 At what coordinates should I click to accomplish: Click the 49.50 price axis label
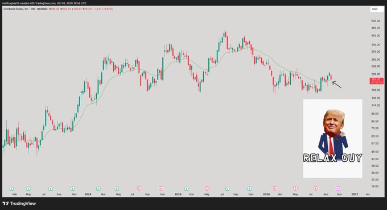click(376, 152)
